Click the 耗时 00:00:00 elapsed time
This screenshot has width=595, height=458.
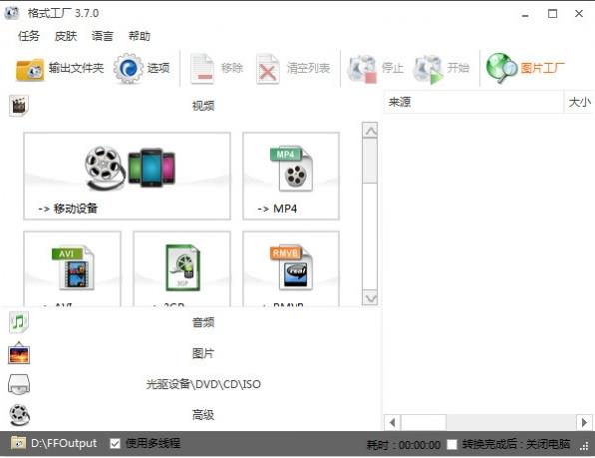pos(403,445)
